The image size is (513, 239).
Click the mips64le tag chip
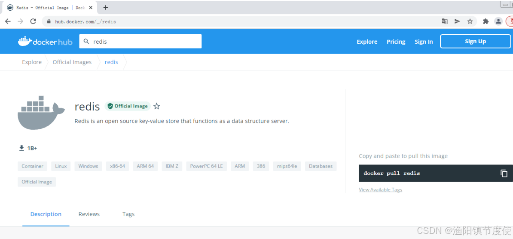coord(287,166)
